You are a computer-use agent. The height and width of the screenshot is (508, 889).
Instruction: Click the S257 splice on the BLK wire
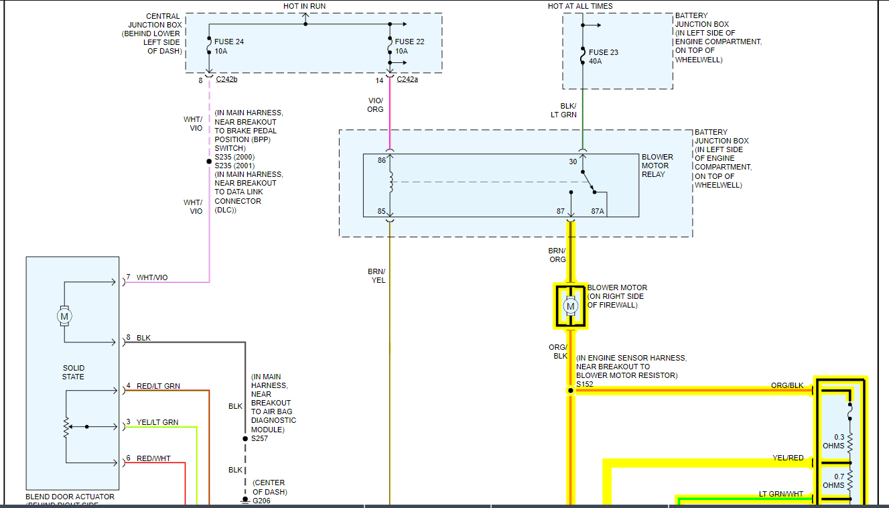[244, 438]
